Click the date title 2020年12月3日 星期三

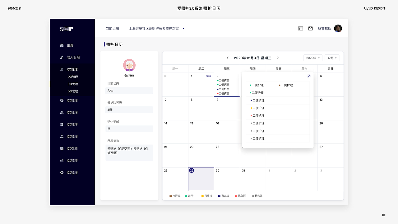(x=253, y=58)
